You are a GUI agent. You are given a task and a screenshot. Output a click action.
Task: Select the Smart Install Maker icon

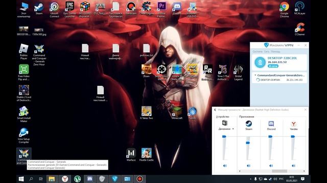point(24,114)
